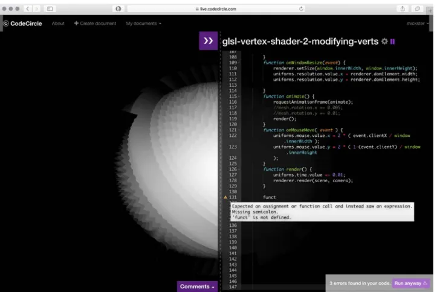Viewport: 437px width, 292px height.
Task: Open document settings gear icon
Action: pyautogui.click(x=384, y=42)
